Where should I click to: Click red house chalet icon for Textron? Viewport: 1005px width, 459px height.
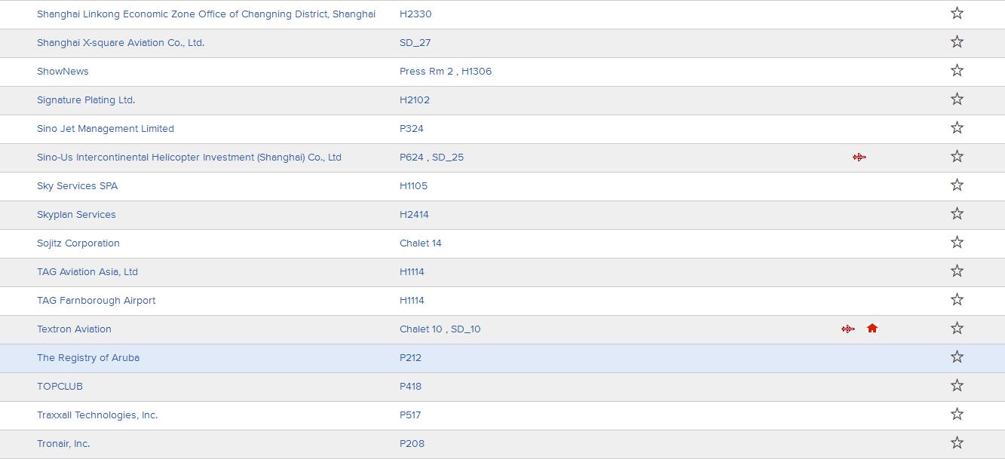[x=872, y=328]
